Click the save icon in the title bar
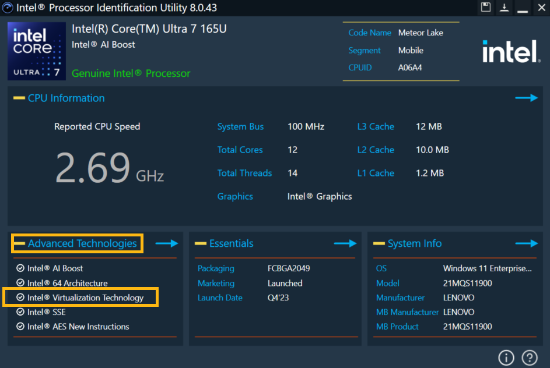This screenshot has width=550, height=368. 486,8
